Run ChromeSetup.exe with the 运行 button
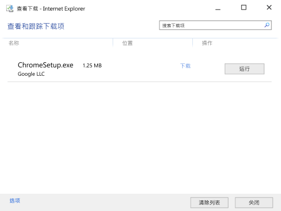Viewport: 281px width, 211px height. pyautogui.click(x=244, y=69)
